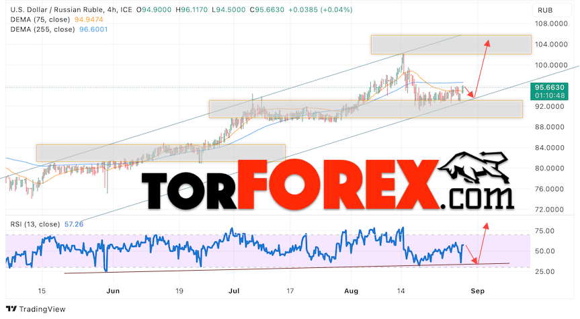The height and width of the screenshot is (319, 580).
Task: Click the 108.0000 price axis label
Action: (551, 24)
